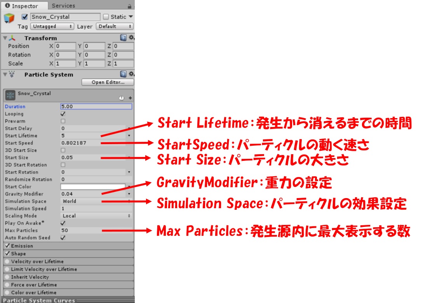Click the Snow_Crystal particle thumbnail icon
This screenshot has width=435, height=303.
[10, 96]
